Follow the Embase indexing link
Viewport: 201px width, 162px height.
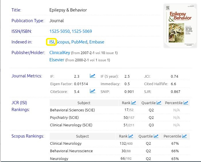coord(96,42)
